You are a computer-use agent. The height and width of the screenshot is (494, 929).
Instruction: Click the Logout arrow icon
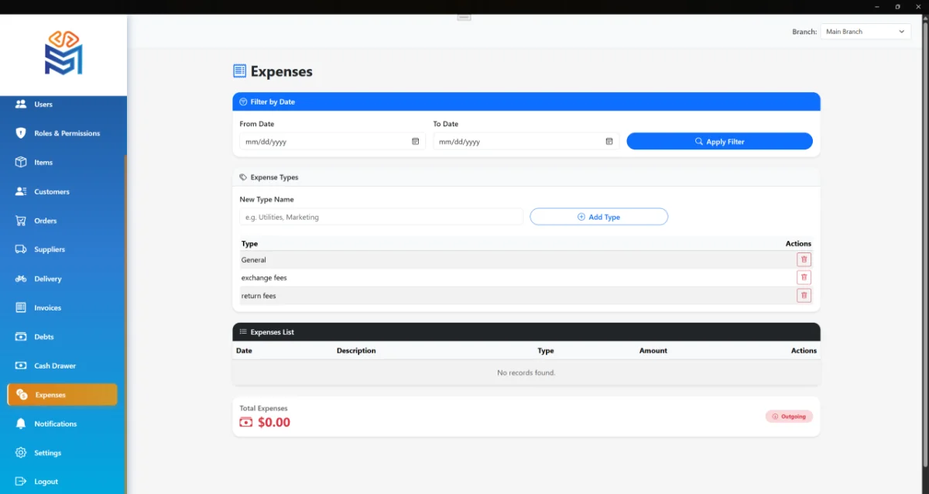(21, 482)
